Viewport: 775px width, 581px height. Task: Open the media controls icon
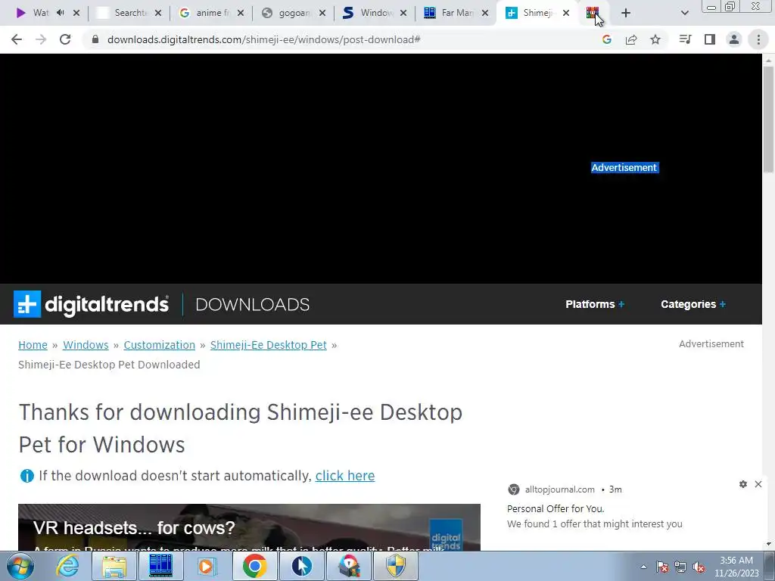tap(685, 39)
